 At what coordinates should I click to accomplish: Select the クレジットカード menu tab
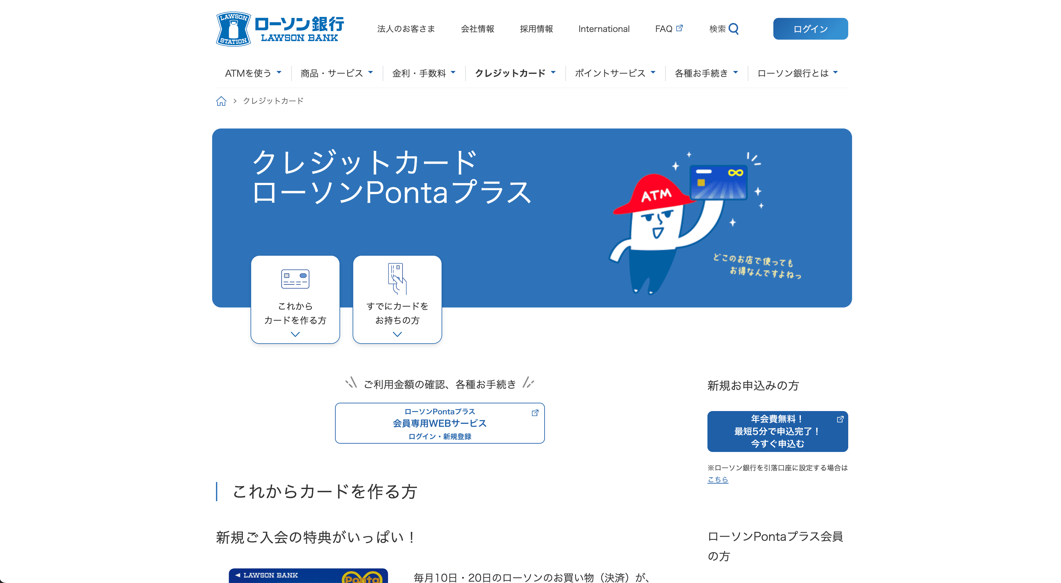(x=513, y=73)
